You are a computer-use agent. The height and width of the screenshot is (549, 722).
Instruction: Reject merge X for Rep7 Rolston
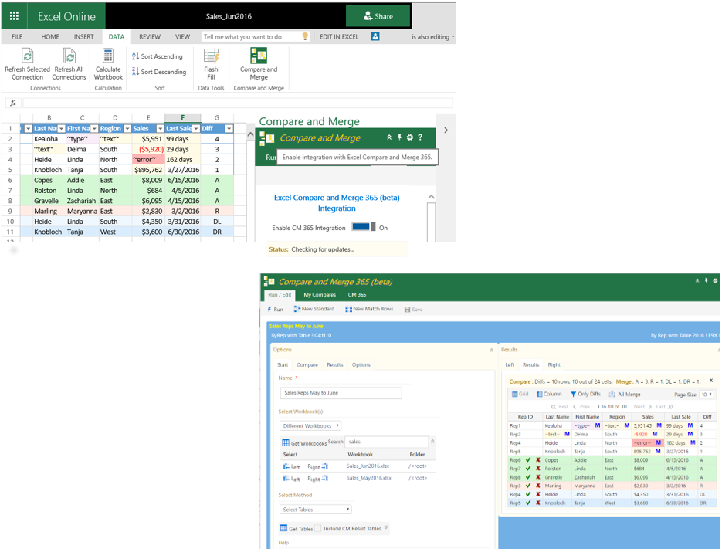click(537, 469)
